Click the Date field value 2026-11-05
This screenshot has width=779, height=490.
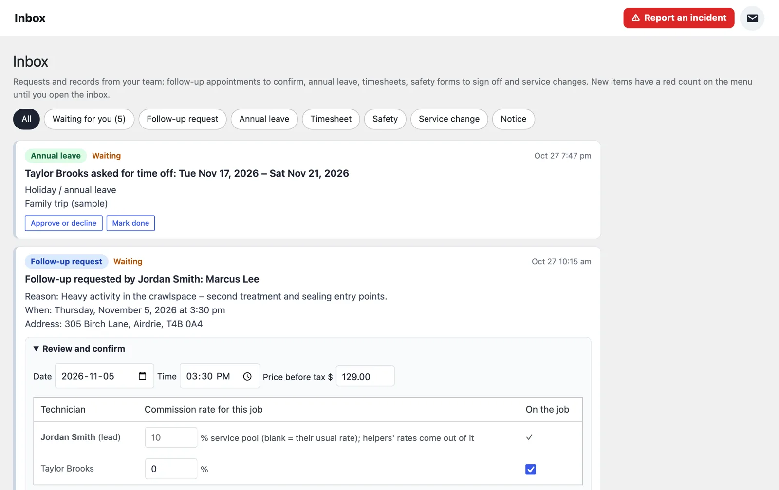click(x=88, y=376)
